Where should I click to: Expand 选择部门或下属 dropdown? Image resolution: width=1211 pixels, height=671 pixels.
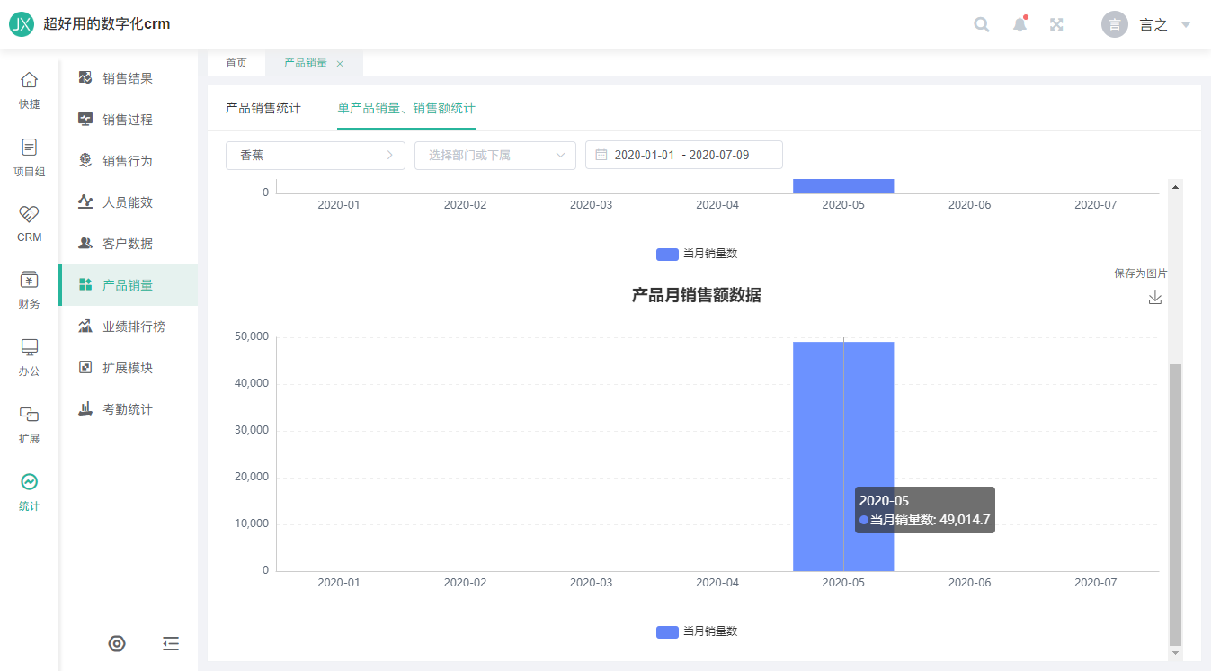pos(494,155)
